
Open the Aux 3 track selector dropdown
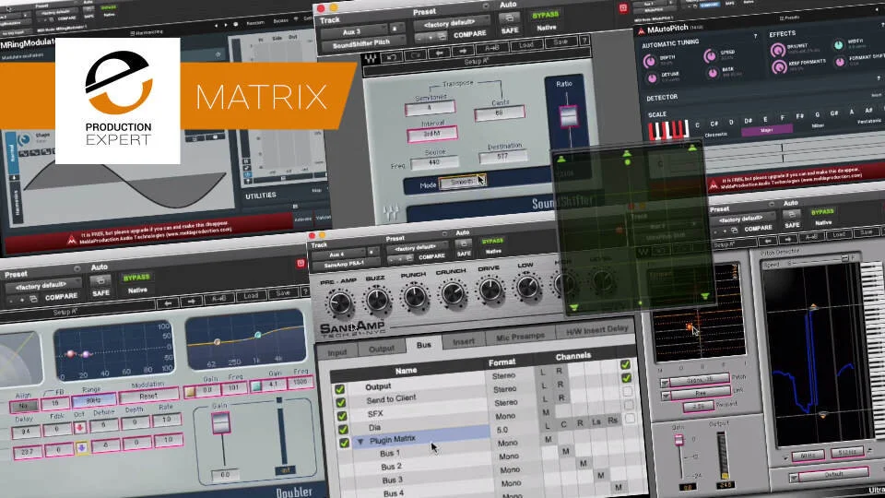pyautogui.click(x=354, y=31)
